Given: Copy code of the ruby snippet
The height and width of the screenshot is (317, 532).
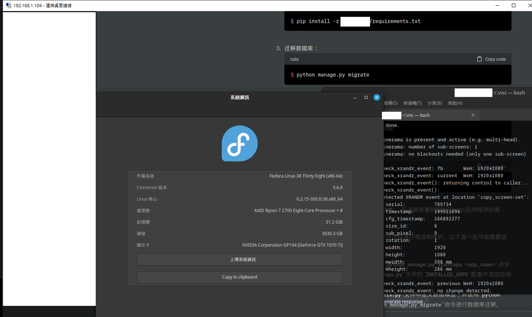Looking at the screenshot, I should 491,59.
